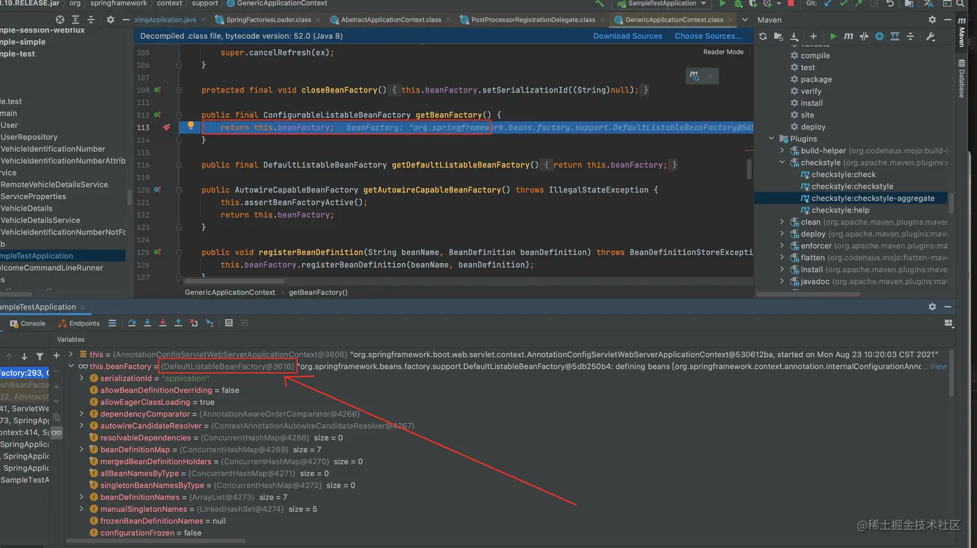Collapse the Plugins node in Maven

pos(772,139)
